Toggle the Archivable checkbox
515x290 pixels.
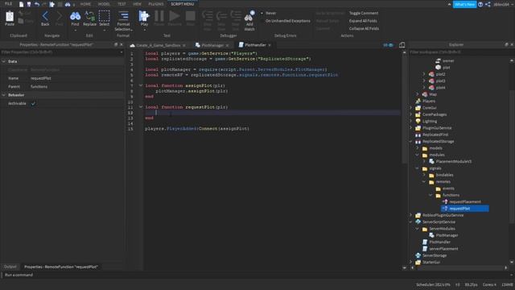[33, 104]
